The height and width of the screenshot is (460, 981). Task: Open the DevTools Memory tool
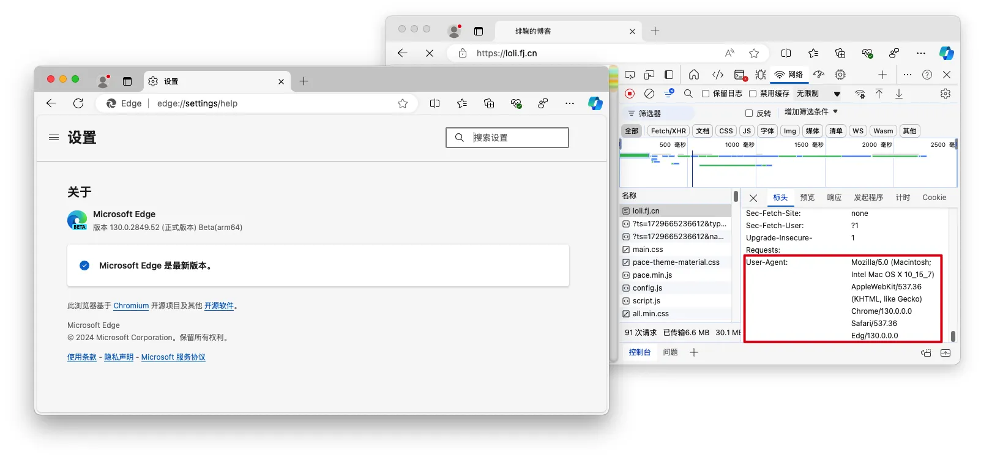tap(840, 75)
